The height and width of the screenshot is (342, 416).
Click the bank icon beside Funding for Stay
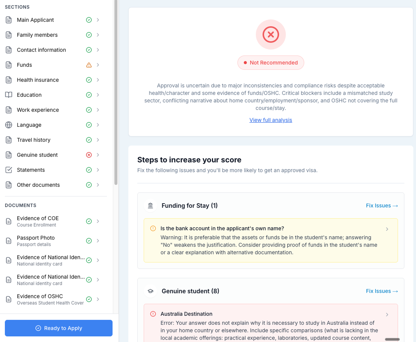tap(150, 205)
